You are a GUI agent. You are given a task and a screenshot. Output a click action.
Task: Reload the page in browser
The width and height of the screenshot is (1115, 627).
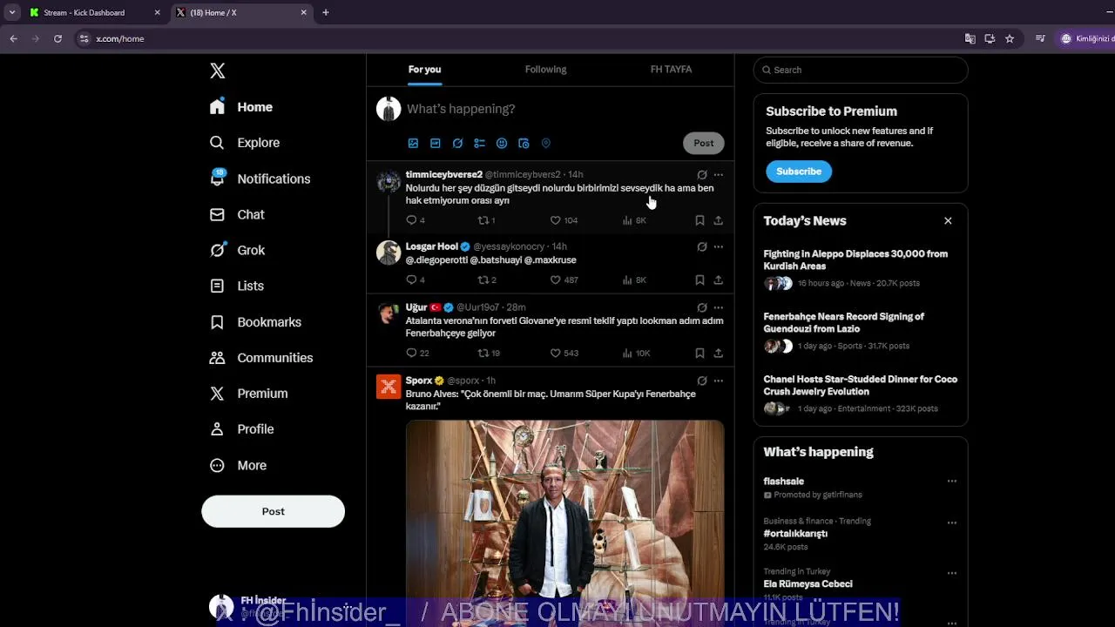tap(57, 38)
